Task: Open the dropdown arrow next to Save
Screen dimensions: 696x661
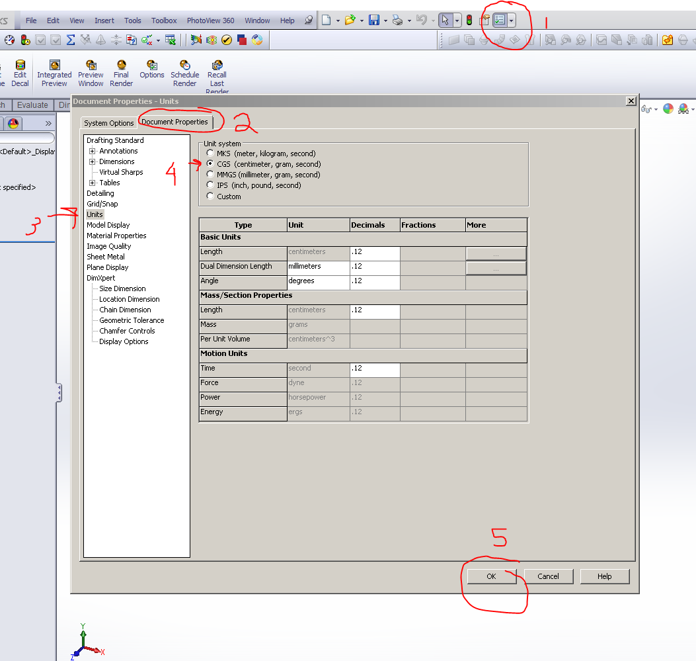Action: pyautogui.click(x=385, y=21)
